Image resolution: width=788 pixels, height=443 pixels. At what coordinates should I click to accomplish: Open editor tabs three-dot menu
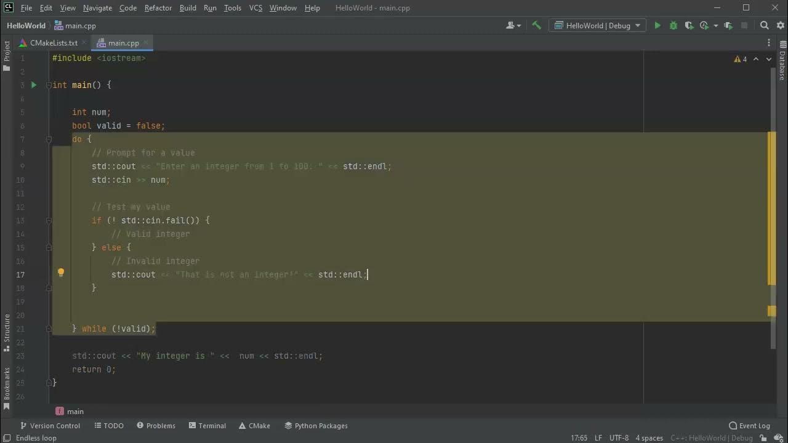point(769,42)
